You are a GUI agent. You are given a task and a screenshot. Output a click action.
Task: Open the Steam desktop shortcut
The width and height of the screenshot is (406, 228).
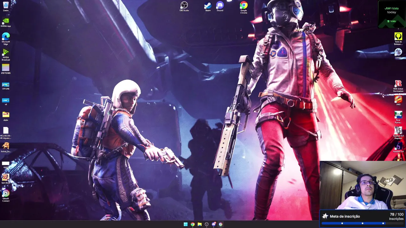[208, 6]
